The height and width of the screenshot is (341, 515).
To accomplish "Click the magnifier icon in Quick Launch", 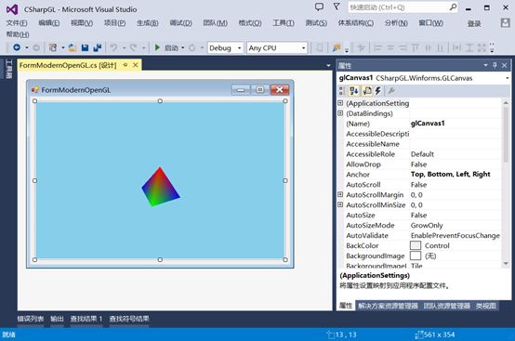I will (453, 7).
